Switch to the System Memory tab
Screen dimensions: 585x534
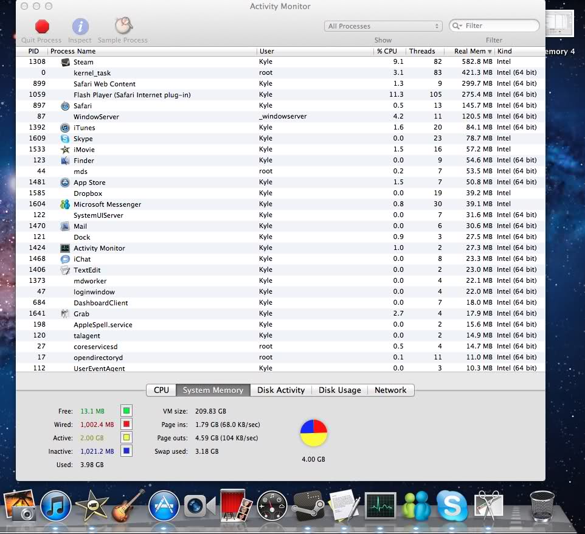213,390
